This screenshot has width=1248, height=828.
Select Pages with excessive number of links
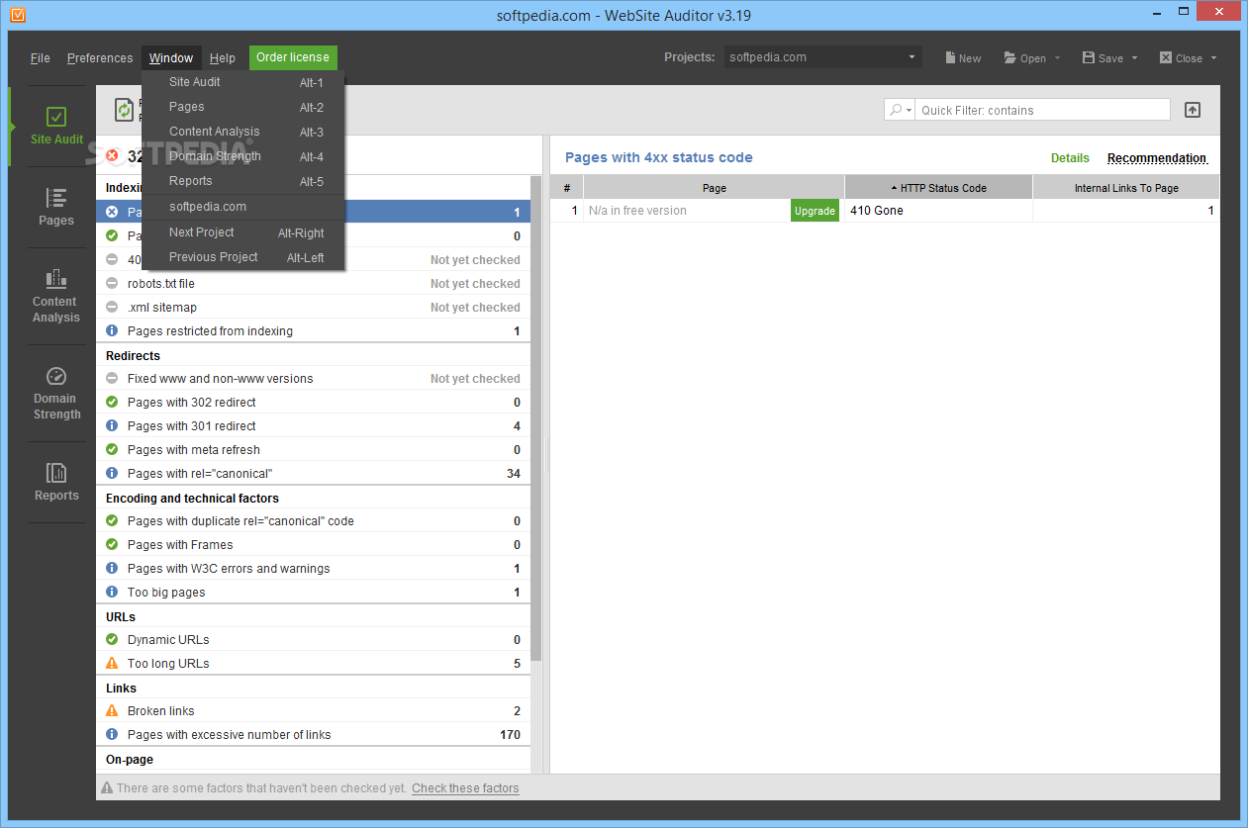[314, 735]
